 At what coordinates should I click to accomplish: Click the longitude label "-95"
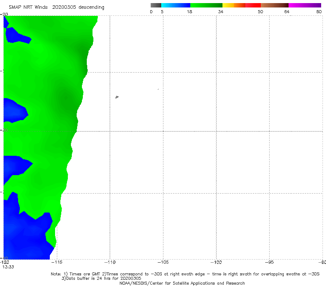click(269, 262)
